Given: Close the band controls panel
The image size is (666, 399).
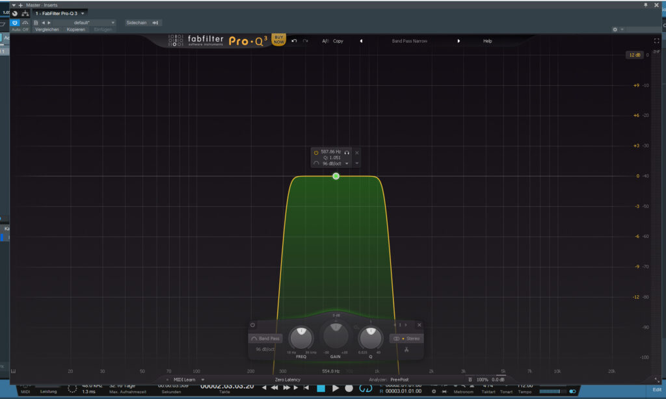Looking at the screenshot, I should point(420,325).
